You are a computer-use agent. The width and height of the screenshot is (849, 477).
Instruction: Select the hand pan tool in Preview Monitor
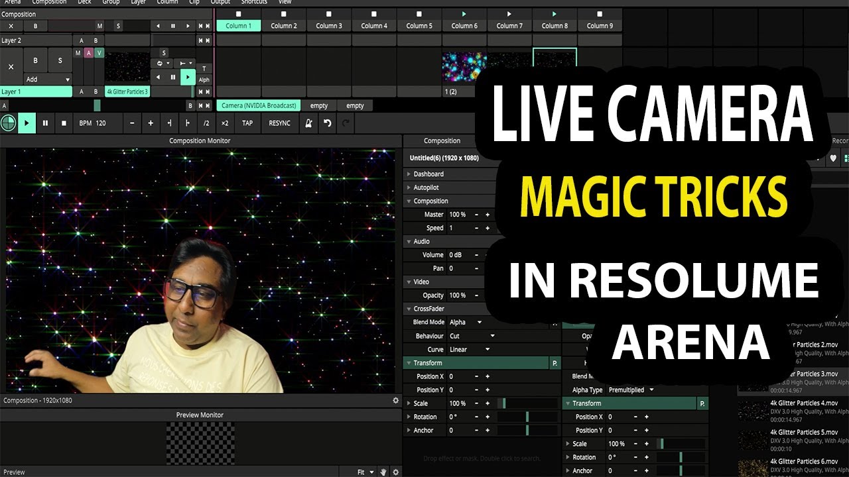coord(383,472)
